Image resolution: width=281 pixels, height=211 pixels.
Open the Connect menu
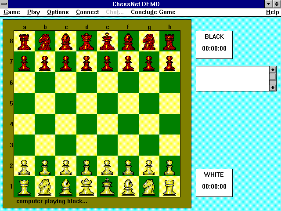pos(87,12)
